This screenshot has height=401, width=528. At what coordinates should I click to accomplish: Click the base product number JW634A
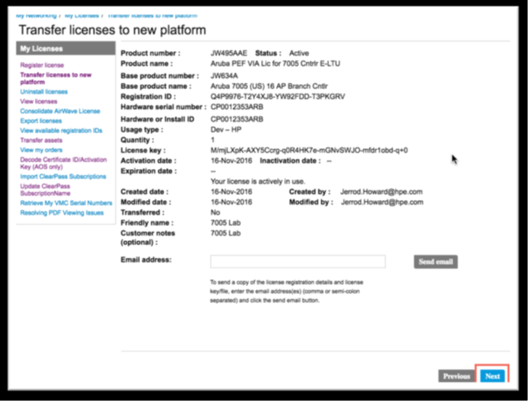[224, 76]
